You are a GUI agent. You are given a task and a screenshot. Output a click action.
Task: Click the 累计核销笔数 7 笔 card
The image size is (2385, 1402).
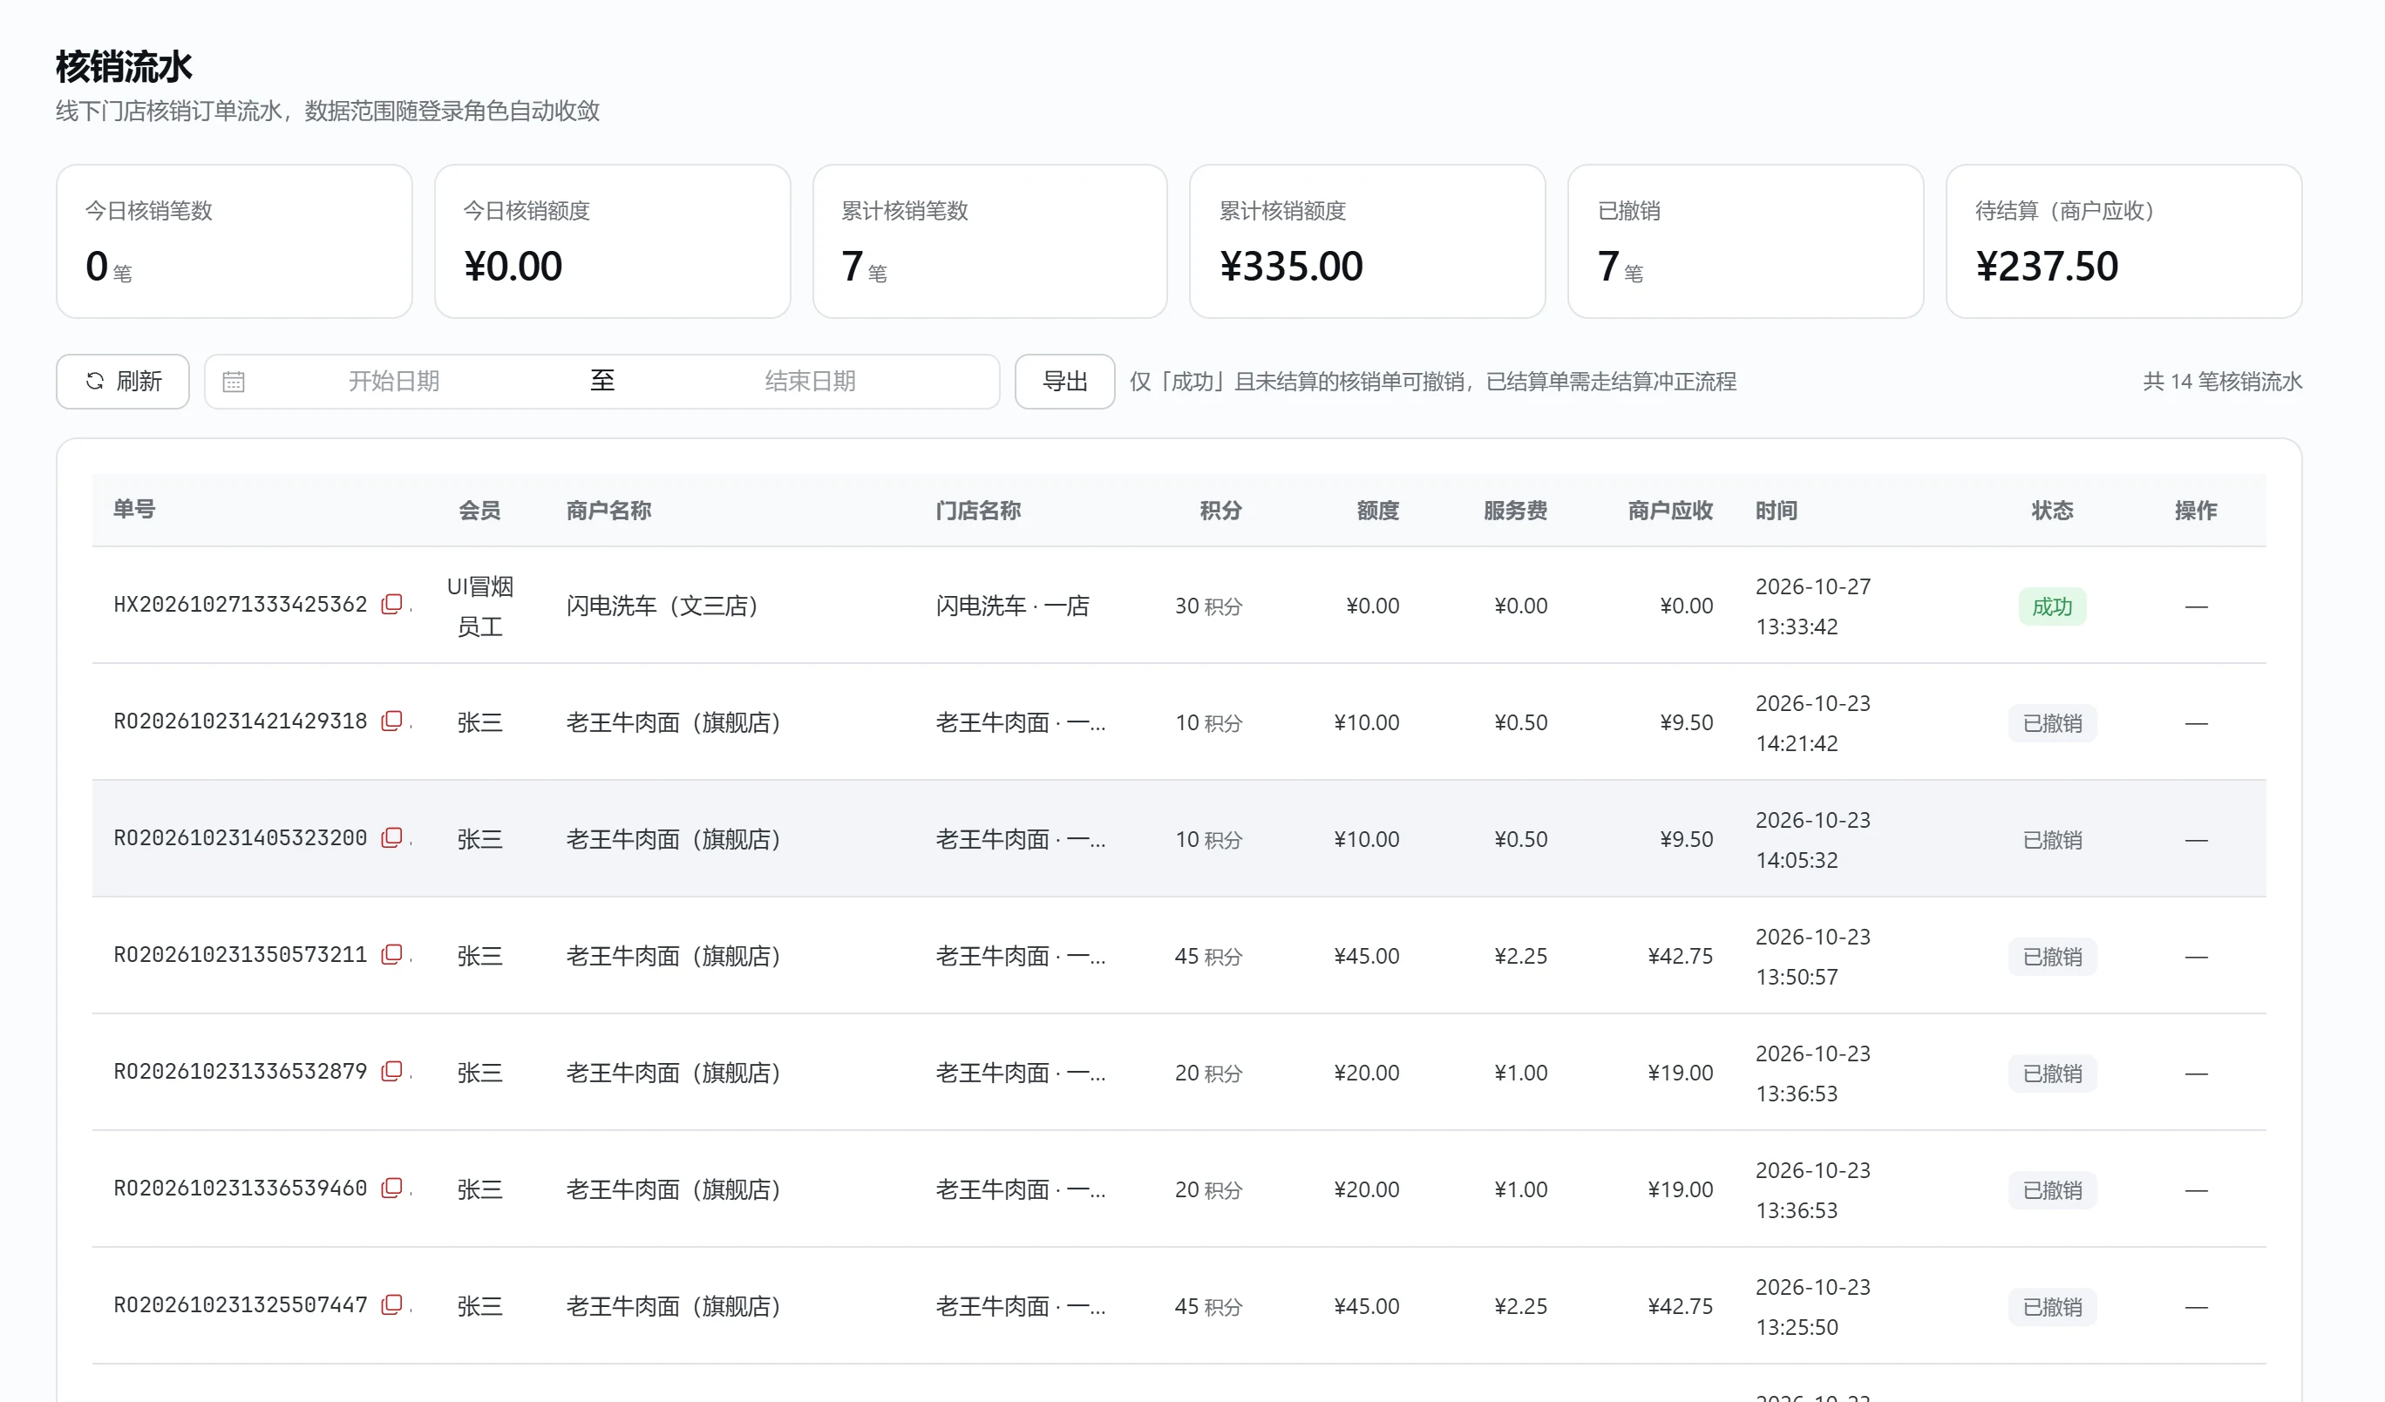coord(990,241)
